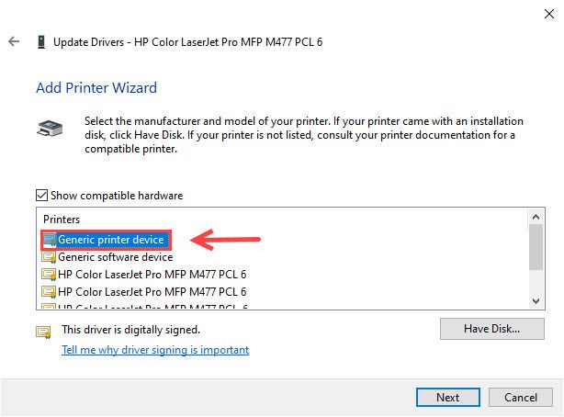Click the printer list scroll up arrow
Image resolution: width=564 pixels, height=417 pixels.
tap(536, 217)
